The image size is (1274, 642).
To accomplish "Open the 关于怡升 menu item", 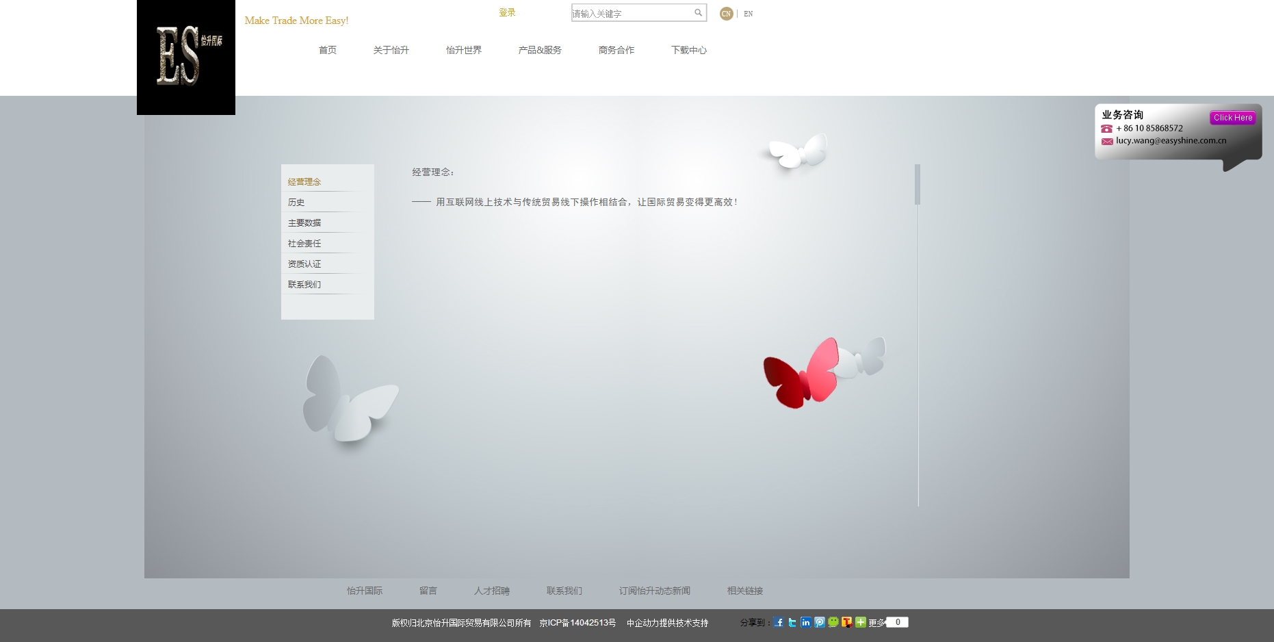I will (391, 50).
